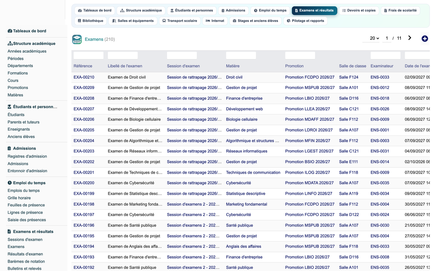Click the Structure académique sidebar hierarchy icon
Viewport: 438px width, 271px height.
click(10, 43)
